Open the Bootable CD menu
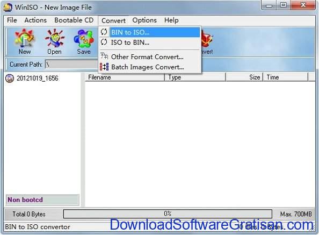Screen dimensions: 319x235 [74, 20]
